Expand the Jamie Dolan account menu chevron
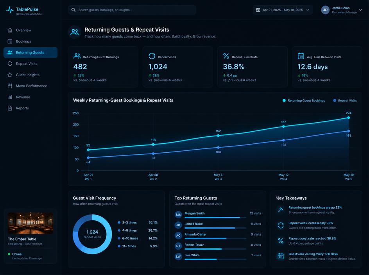This screenshot has width=369, height=275. point(360,10)
